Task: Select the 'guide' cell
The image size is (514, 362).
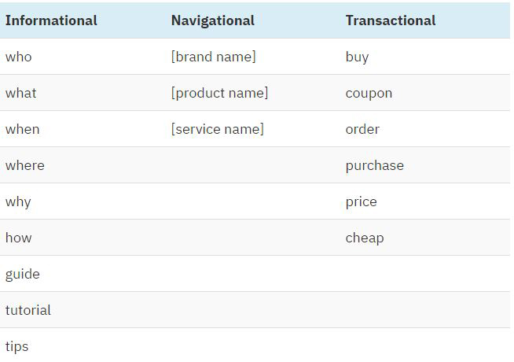Action: click(x=23, y=274)
